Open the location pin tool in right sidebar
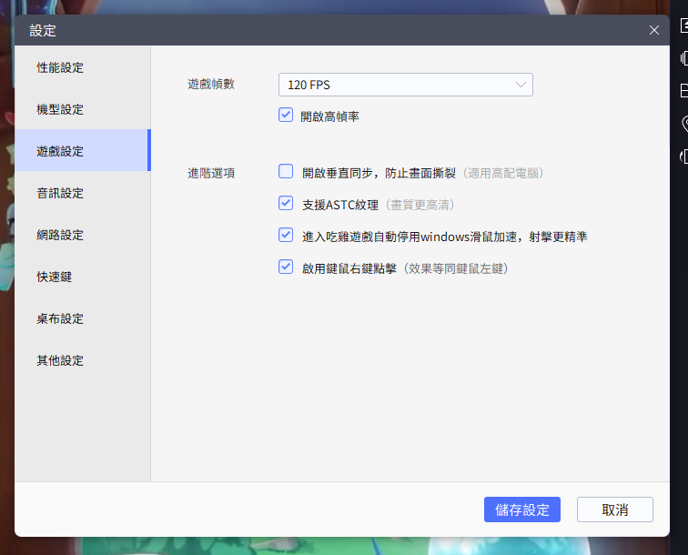Screen dimensions: 688x555 click(x=684, y=124)
